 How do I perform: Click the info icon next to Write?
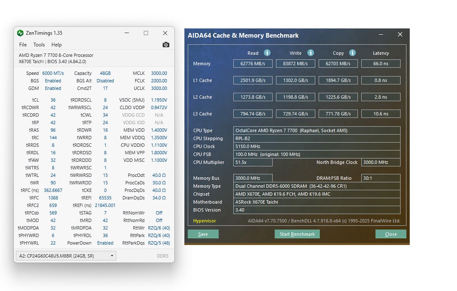point(310,53)
